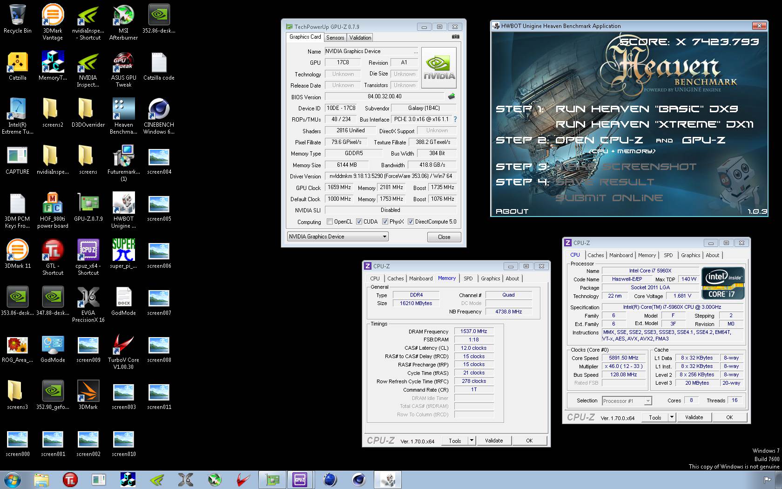Select MemoryTweak desktop icon

pyautogui.click(x=53, y=66)
